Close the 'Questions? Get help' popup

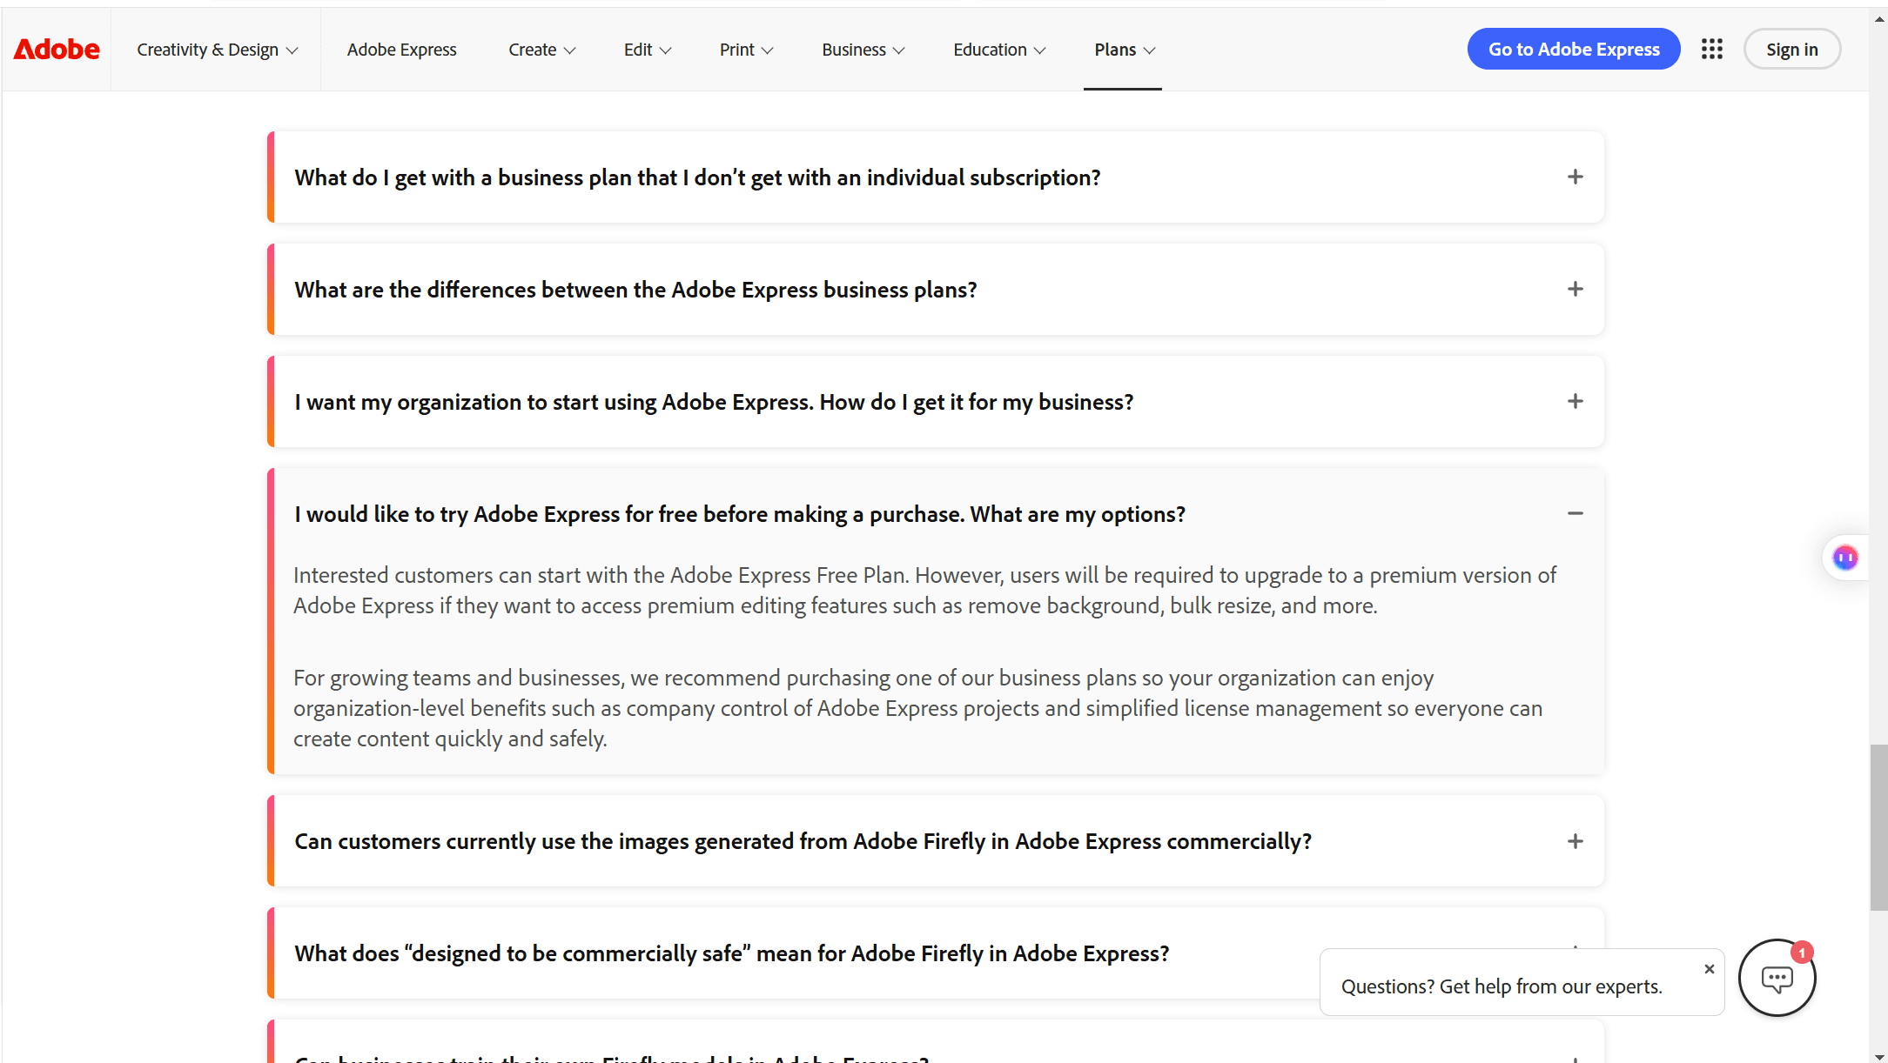[x=1709, y=969]
